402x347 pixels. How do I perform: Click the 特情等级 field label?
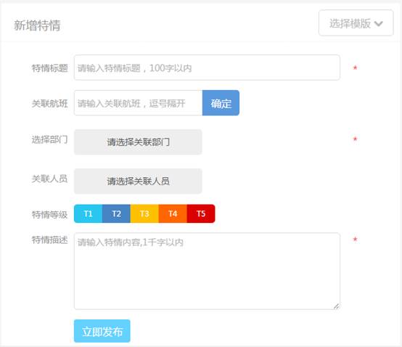click(x=49, y=214)
